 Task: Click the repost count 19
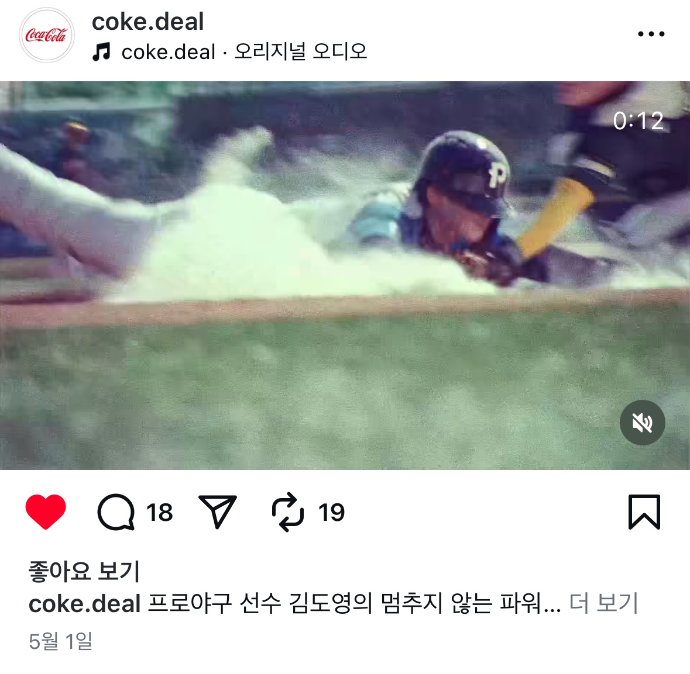pyautogui.click(x=331, y=513)
